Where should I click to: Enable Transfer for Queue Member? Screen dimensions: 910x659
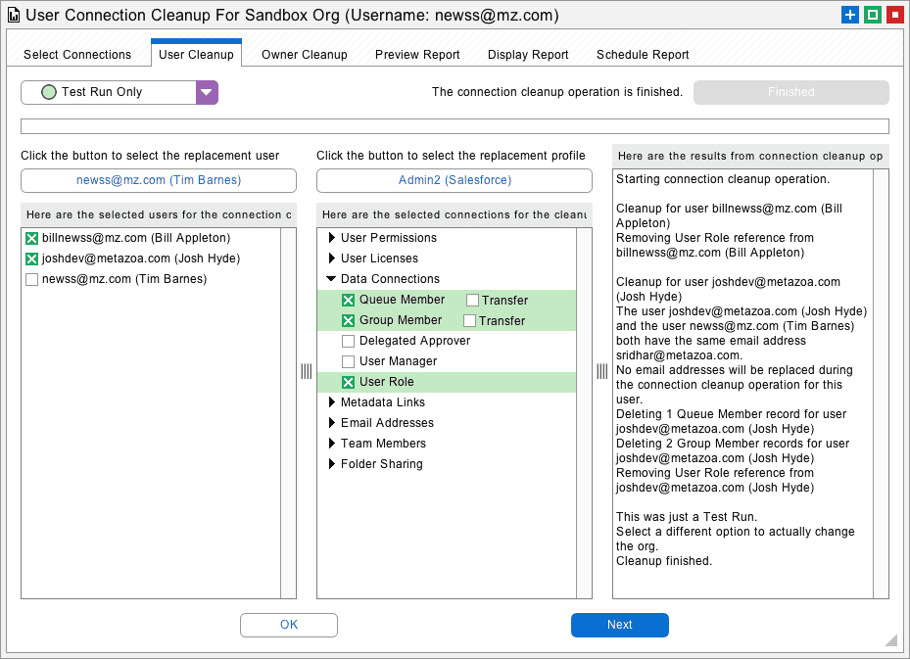472,300
